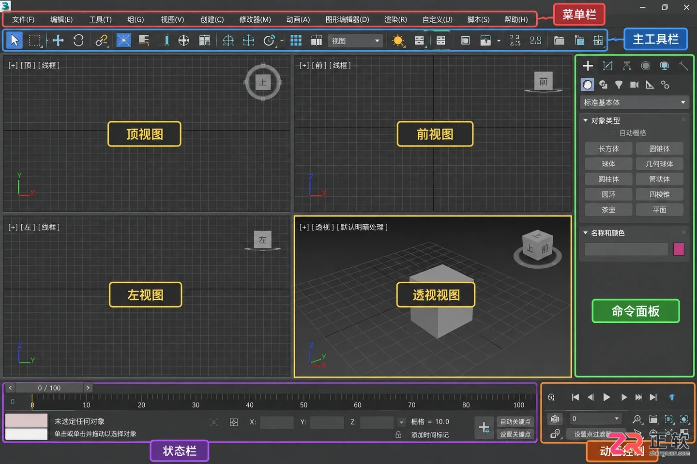Open the 图形编辑器(D) menu
Viewport: 697px width, 464px height.
click(x=347, y=19)
